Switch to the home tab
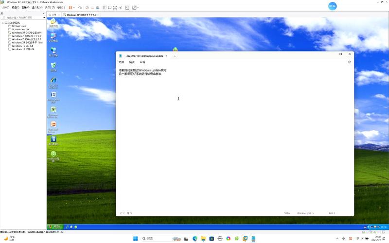 click(x=54, y=15)
